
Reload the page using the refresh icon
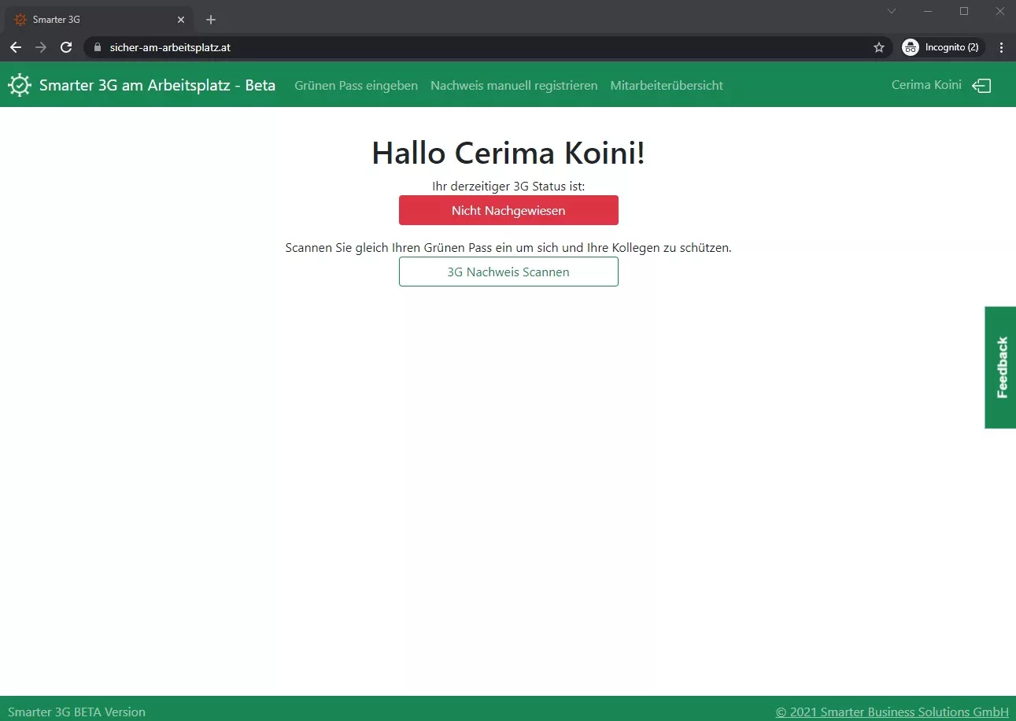pos(66,47)
